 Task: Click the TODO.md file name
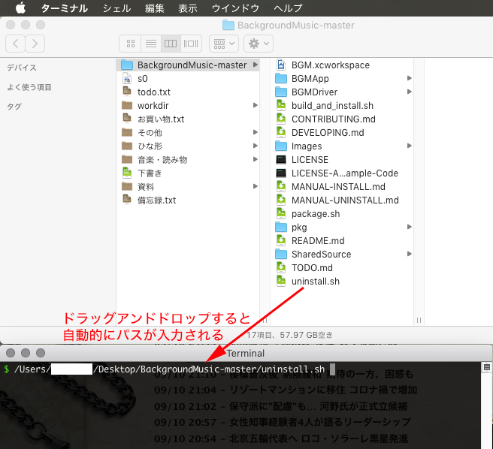click(x=312, y=268)
